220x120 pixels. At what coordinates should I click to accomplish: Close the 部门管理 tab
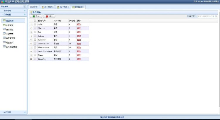(x=68, y=7)
